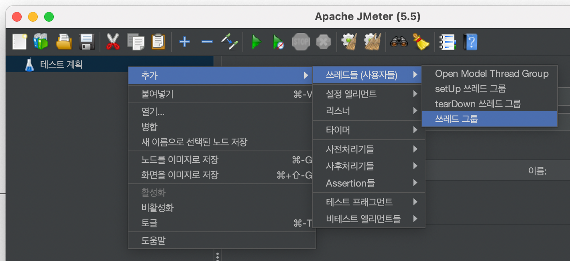Start test without pauses icon

[278, 42]
